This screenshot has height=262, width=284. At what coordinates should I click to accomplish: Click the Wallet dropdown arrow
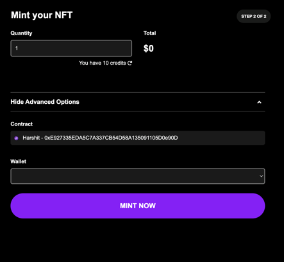click(261, 176)
